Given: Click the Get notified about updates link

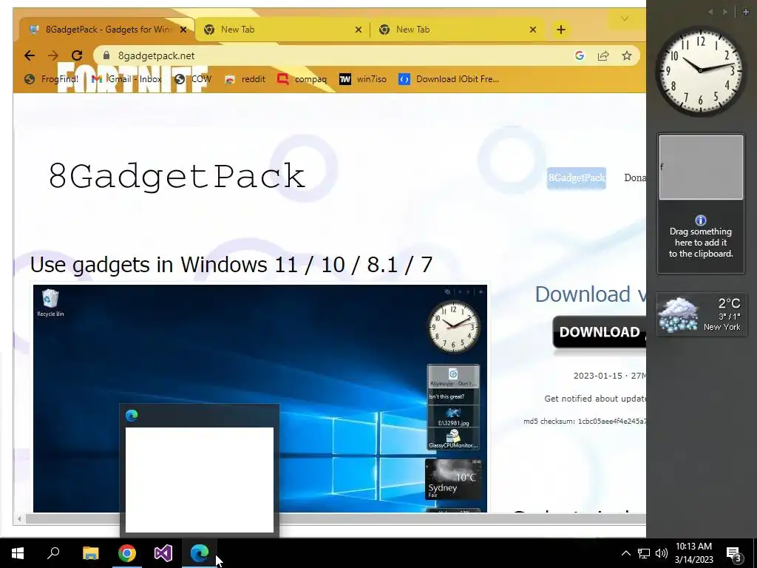Looking at the screenshot, I should click(595, 399).
